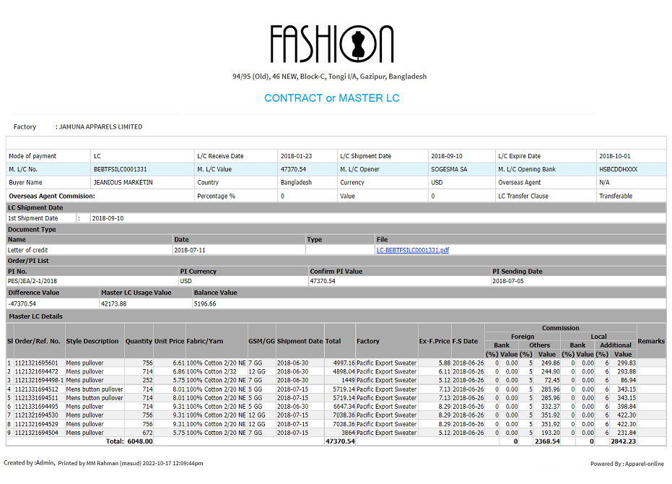This screenshot has height=484, width=672.
Task: Select the M. L/C No. value BEBTFSILC0001331
Action: point(120,169)
